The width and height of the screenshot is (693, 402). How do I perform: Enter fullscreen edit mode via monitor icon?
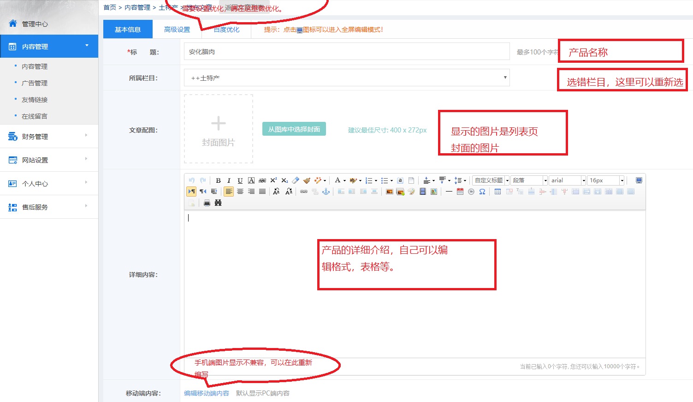(639, 180)
